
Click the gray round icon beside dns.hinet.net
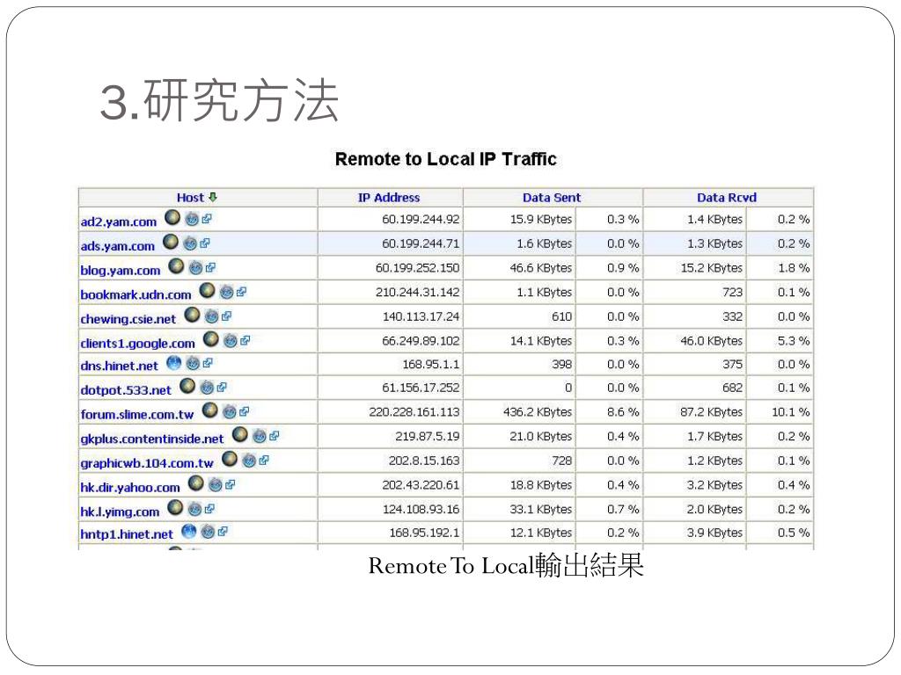coord(193,363)
